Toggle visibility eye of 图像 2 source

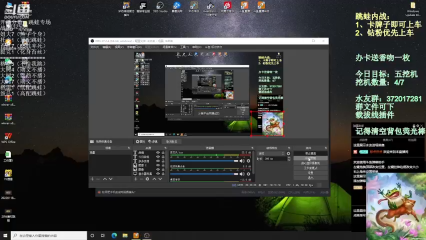pyautogui.click(x=158, y=165)
